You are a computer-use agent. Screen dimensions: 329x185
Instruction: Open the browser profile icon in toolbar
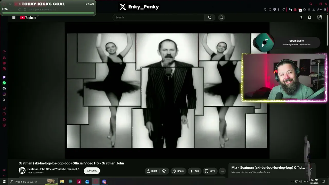309,10
